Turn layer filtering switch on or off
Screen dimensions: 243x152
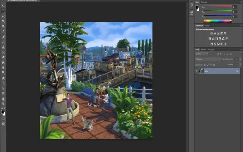(x=241, y=54)
